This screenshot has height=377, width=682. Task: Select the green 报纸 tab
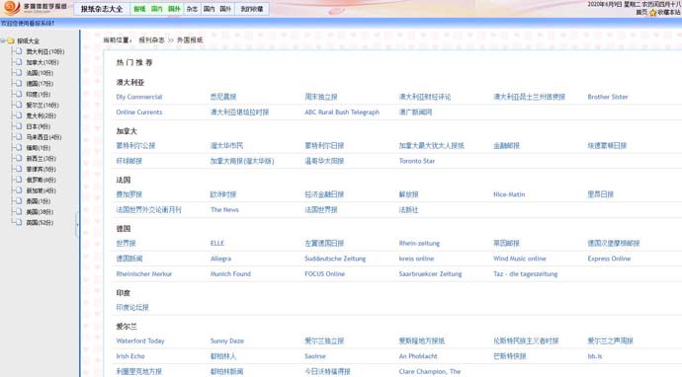coord(139,9)
